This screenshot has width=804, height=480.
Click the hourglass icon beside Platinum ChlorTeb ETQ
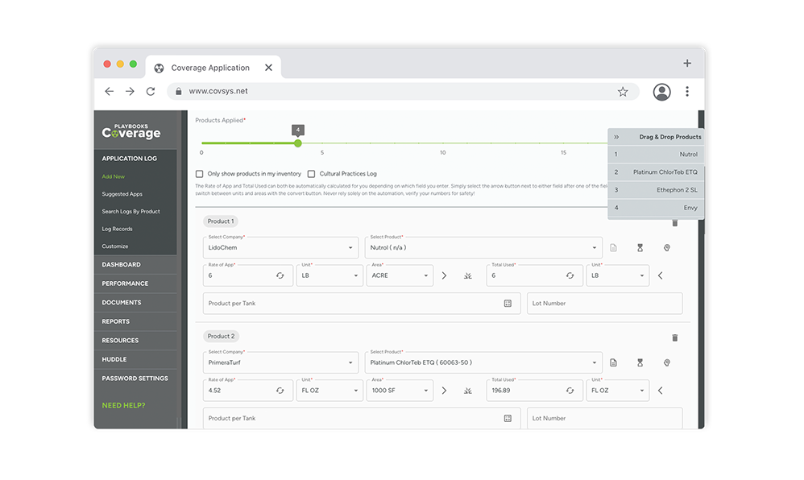click(x=640, y=362)
